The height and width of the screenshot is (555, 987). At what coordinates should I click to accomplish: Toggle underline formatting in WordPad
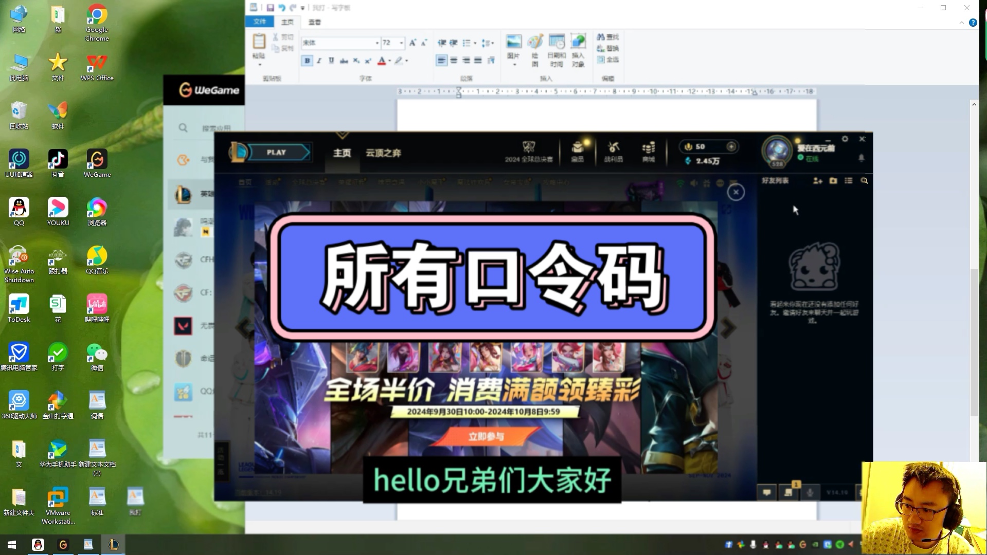click(331, 61)
